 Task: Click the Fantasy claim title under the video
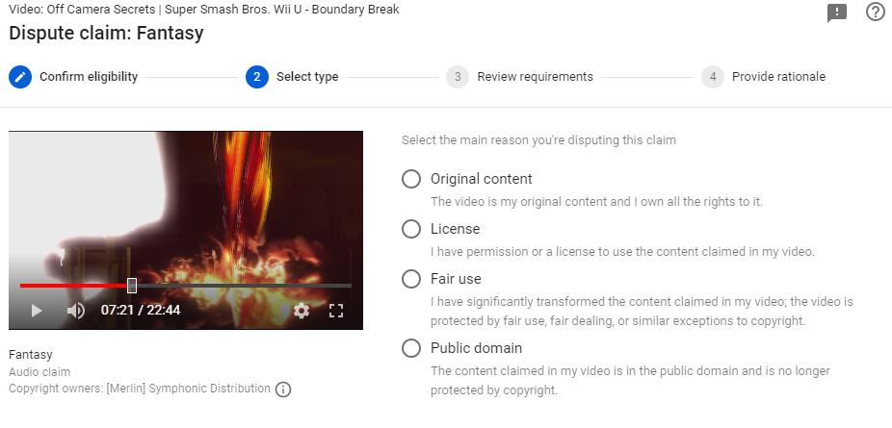(x=31, y=355)
